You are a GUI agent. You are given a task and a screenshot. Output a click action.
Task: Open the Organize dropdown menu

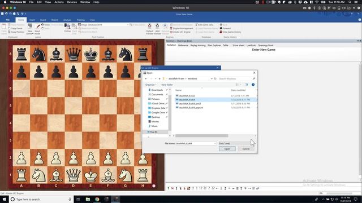click(151, 85)
